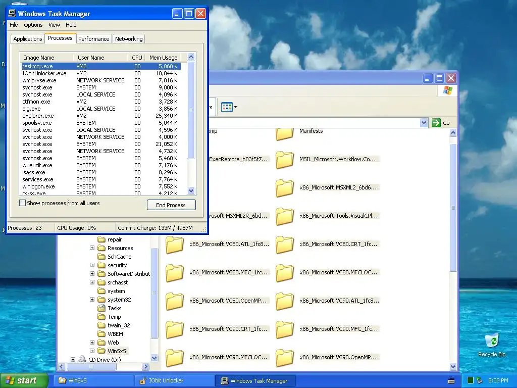
Task: Click the End Process button
Action: (x=171, y=205)
